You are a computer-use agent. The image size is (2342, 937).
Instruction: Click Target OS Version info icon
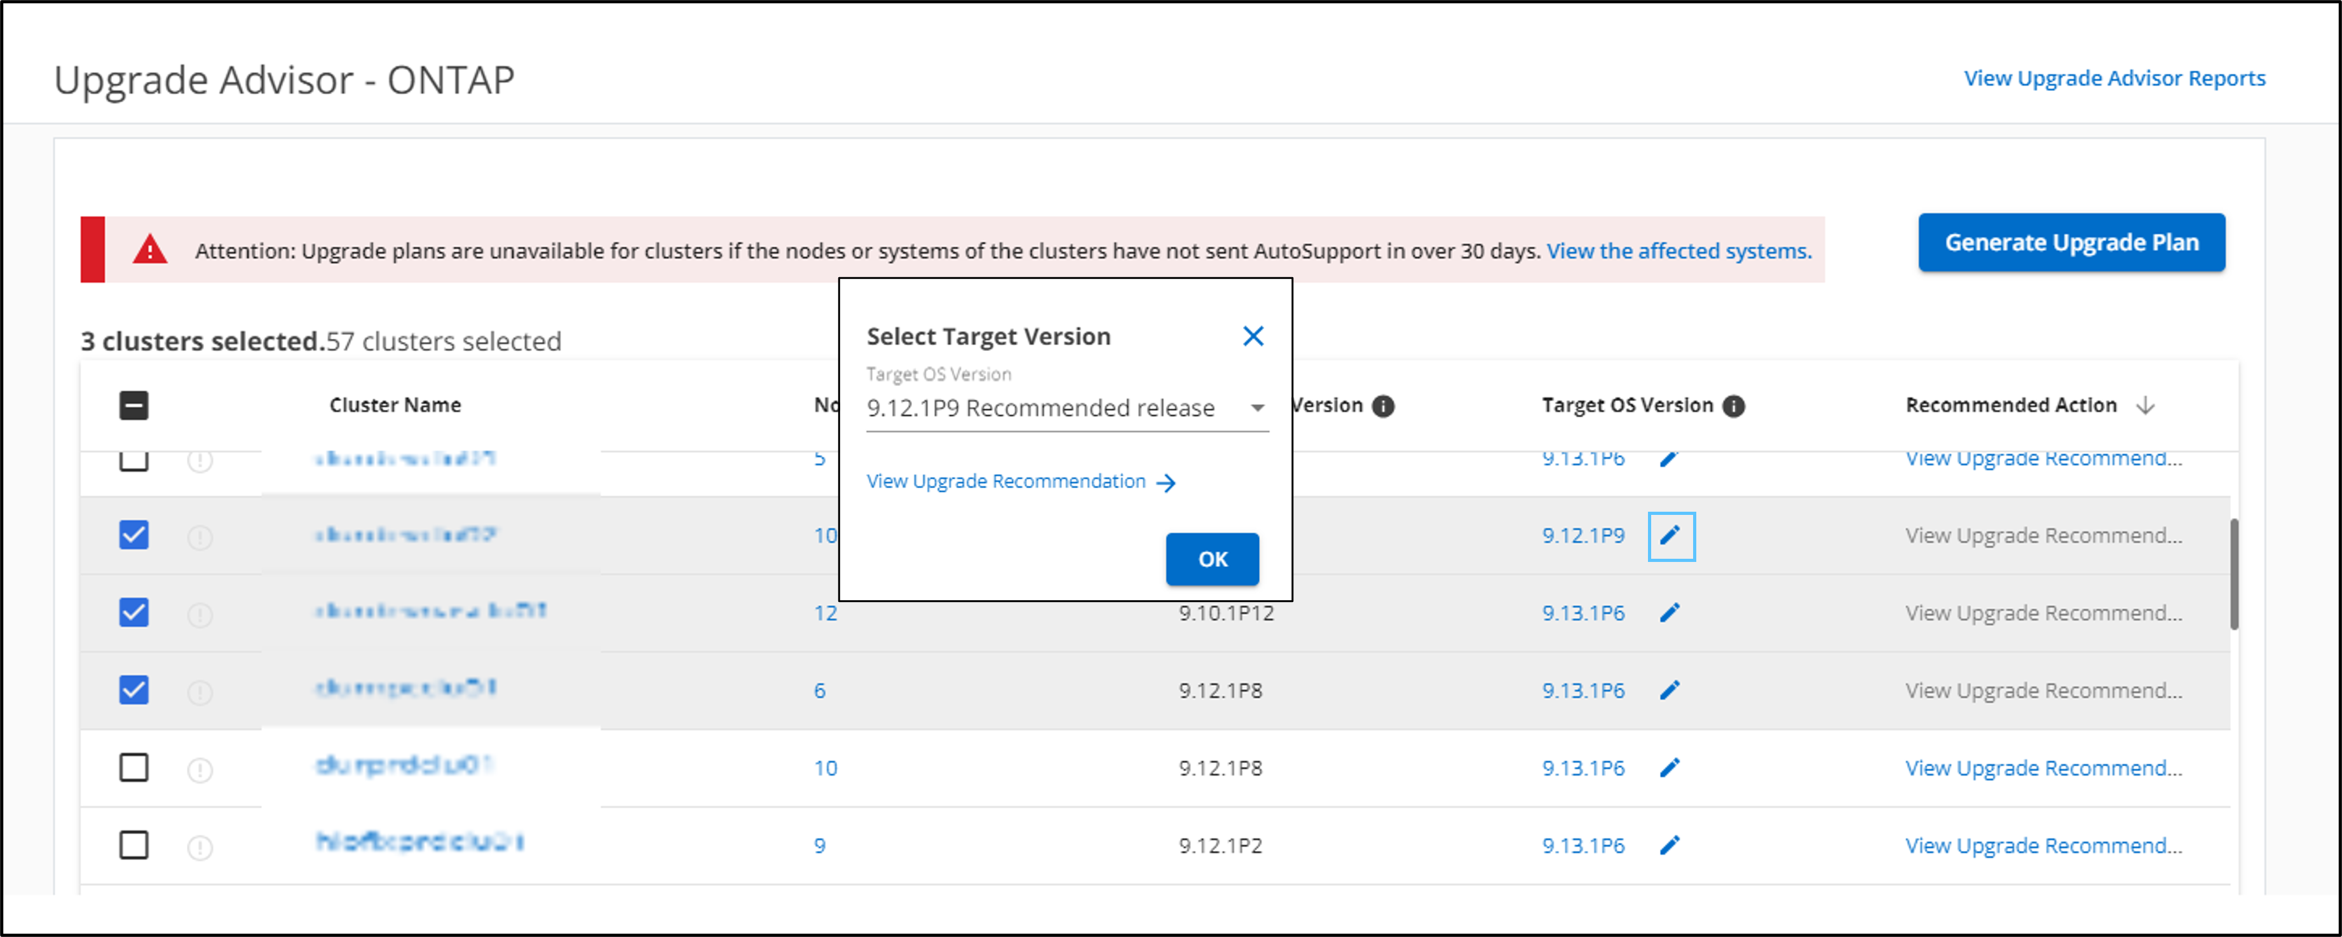pyautogui.click(x=1734, y=406)
